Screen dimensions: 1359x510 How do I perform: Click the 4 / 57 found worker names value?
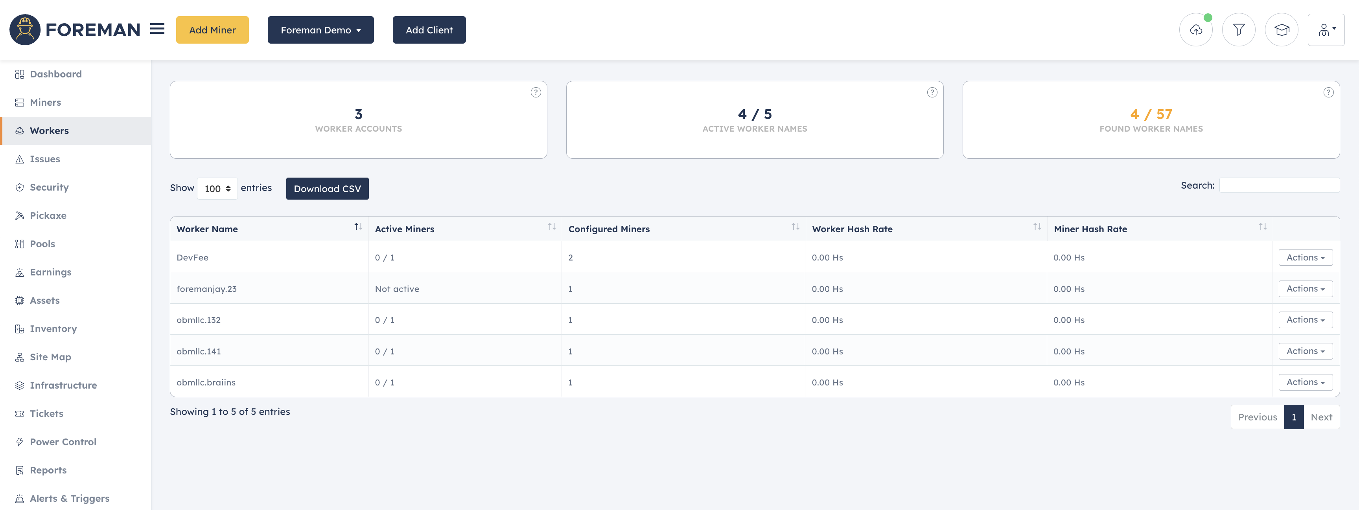coord(1151,114)
